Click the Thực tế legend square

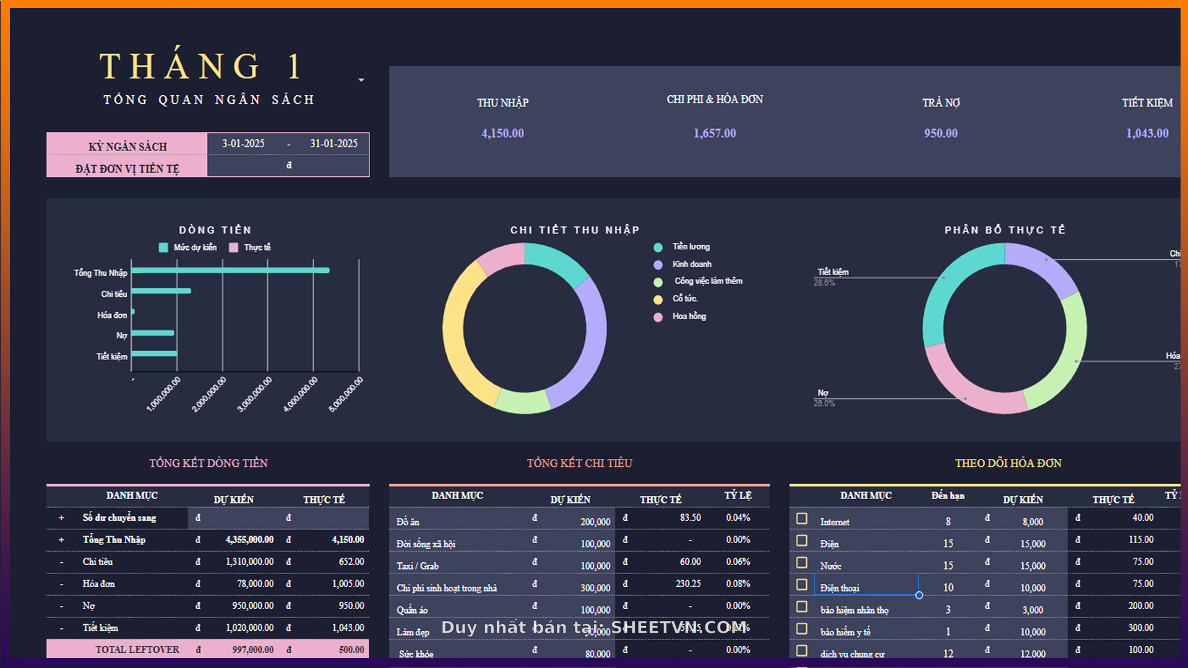(x=233, y=247)
